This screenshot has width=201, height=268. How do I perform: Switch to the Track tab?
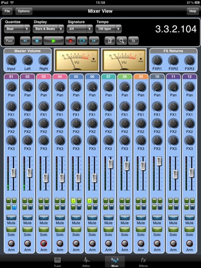tap(58, 262)
